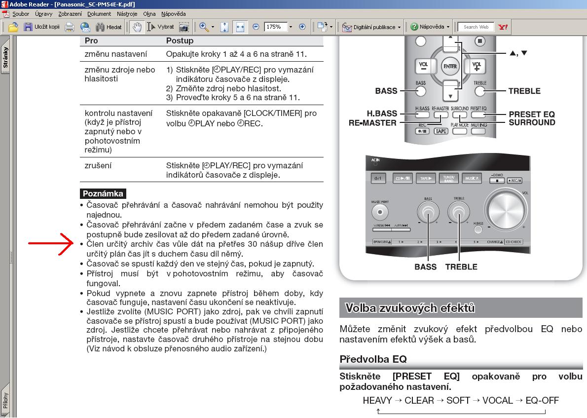Click the minus zoom out button
The image size is (587, 418).
tap(256, 27)
